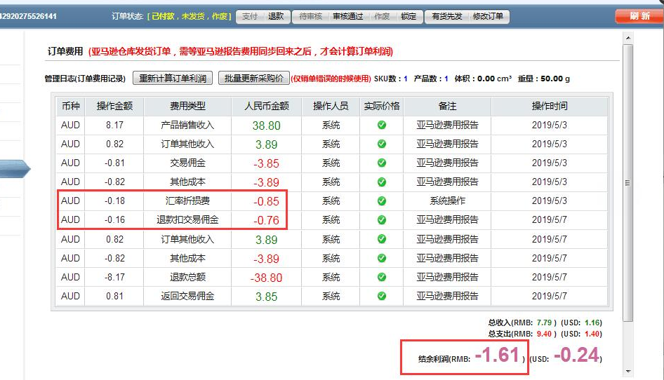664x380 pixels.
Task: Click 批量更新采购价 button
Action: 253,79
